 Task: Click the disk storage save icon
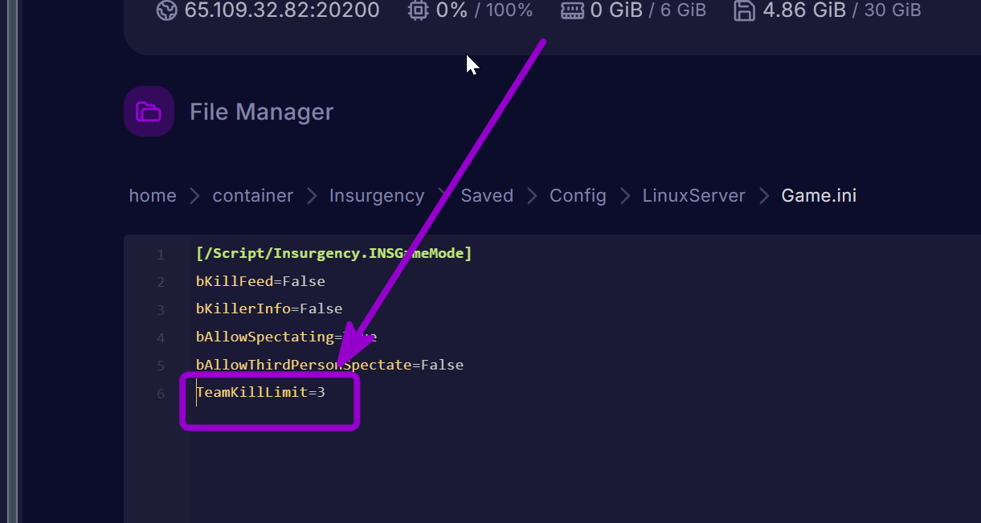744,10
